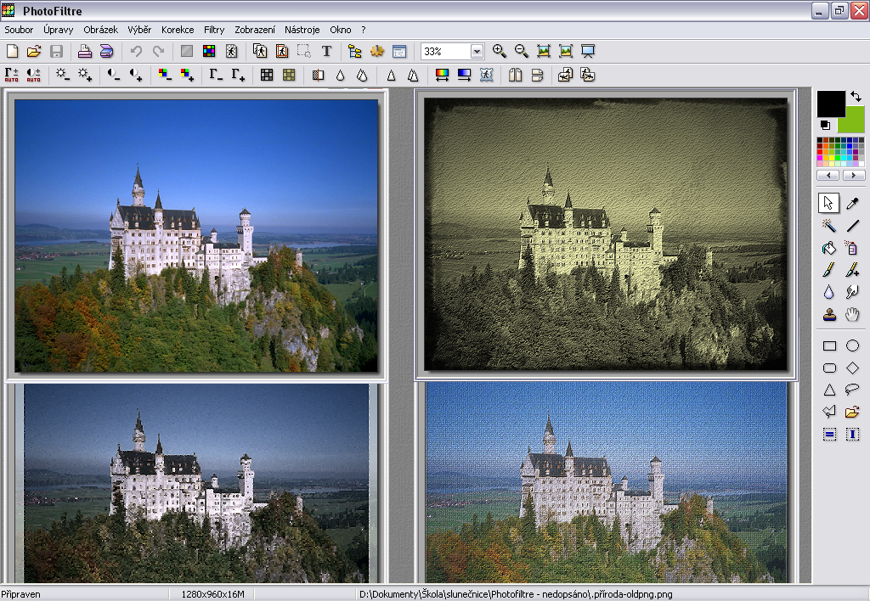The height and width of the screenshot is (601, 870).
Task: Click the Undo arrow in toolbar
Action: (x=136, y=52)
